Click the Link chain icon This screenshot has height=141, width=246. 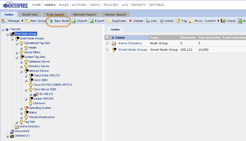[x=148, y=21]
